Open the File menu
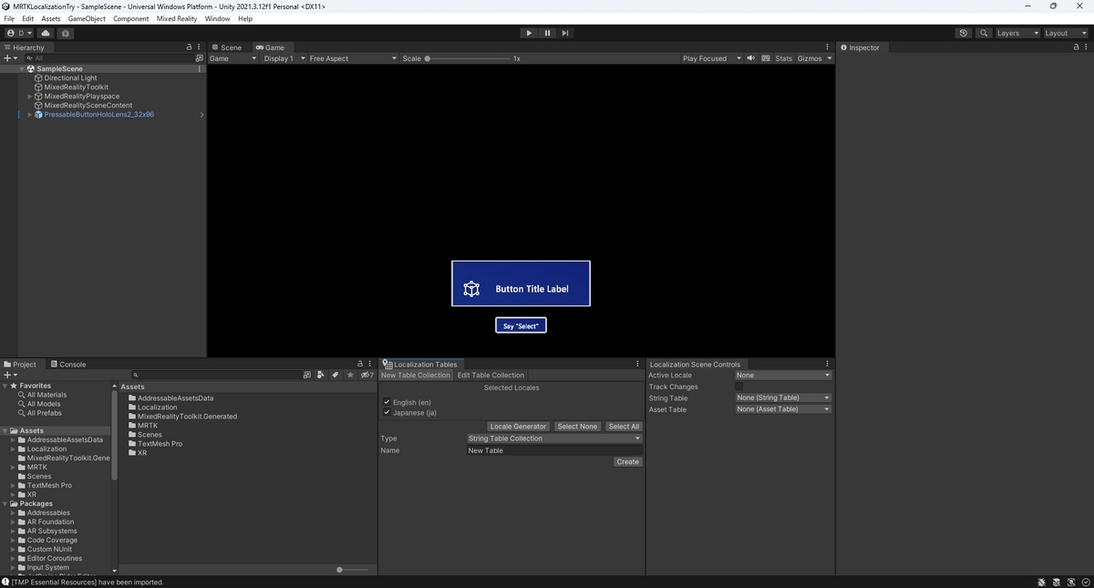This screenshot has width=1094, height=588. pyautogui.click(x=9, y=18)
